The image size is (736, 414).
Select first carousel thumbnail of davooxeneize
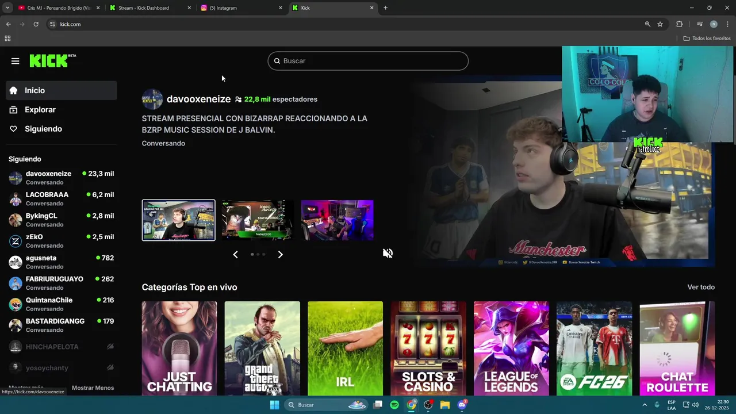178,220
